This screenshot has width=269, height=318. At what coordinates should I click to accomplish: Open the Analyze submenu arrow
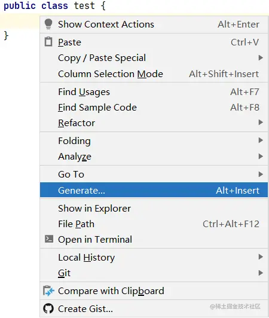pos(261,157)
